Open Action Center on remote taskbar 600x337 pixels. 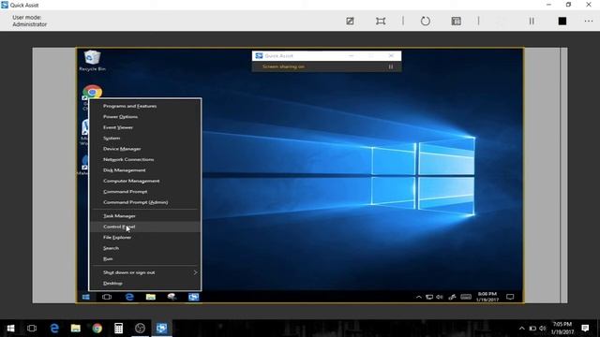(510, 297)
